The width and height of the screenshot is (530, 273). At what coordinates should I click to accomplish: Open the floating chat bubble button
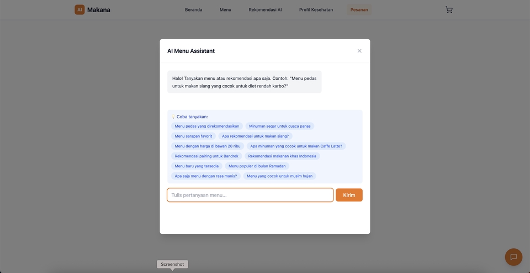coord(513,257)
